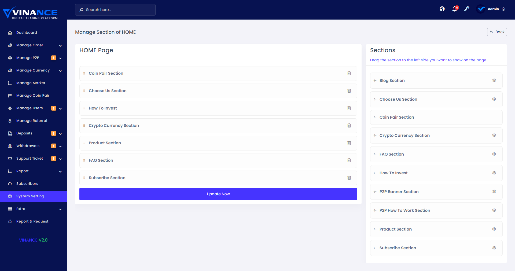Screen dimensions: 515x271
Task: Expand the Support Ticket menu chevron
Action: coord(60,159)
